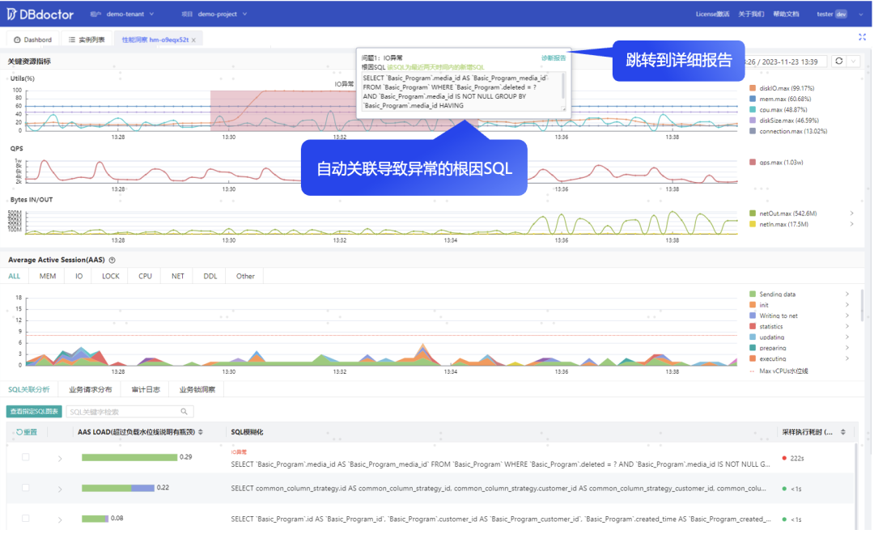Screen dimensions: 874x534
Task: Select the IO filter tab
Action: coord(79,276)
